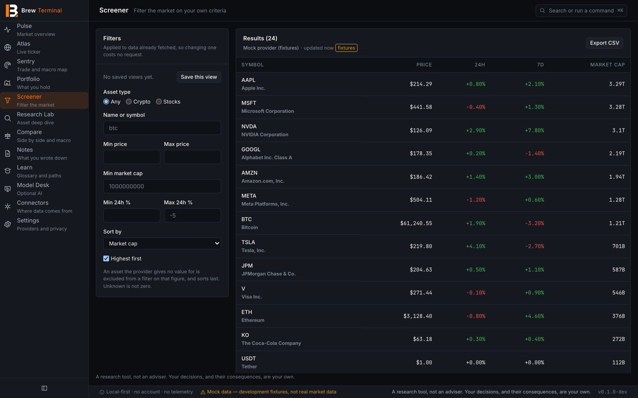Collapse sidebar with the panel icon

(44, 388)
